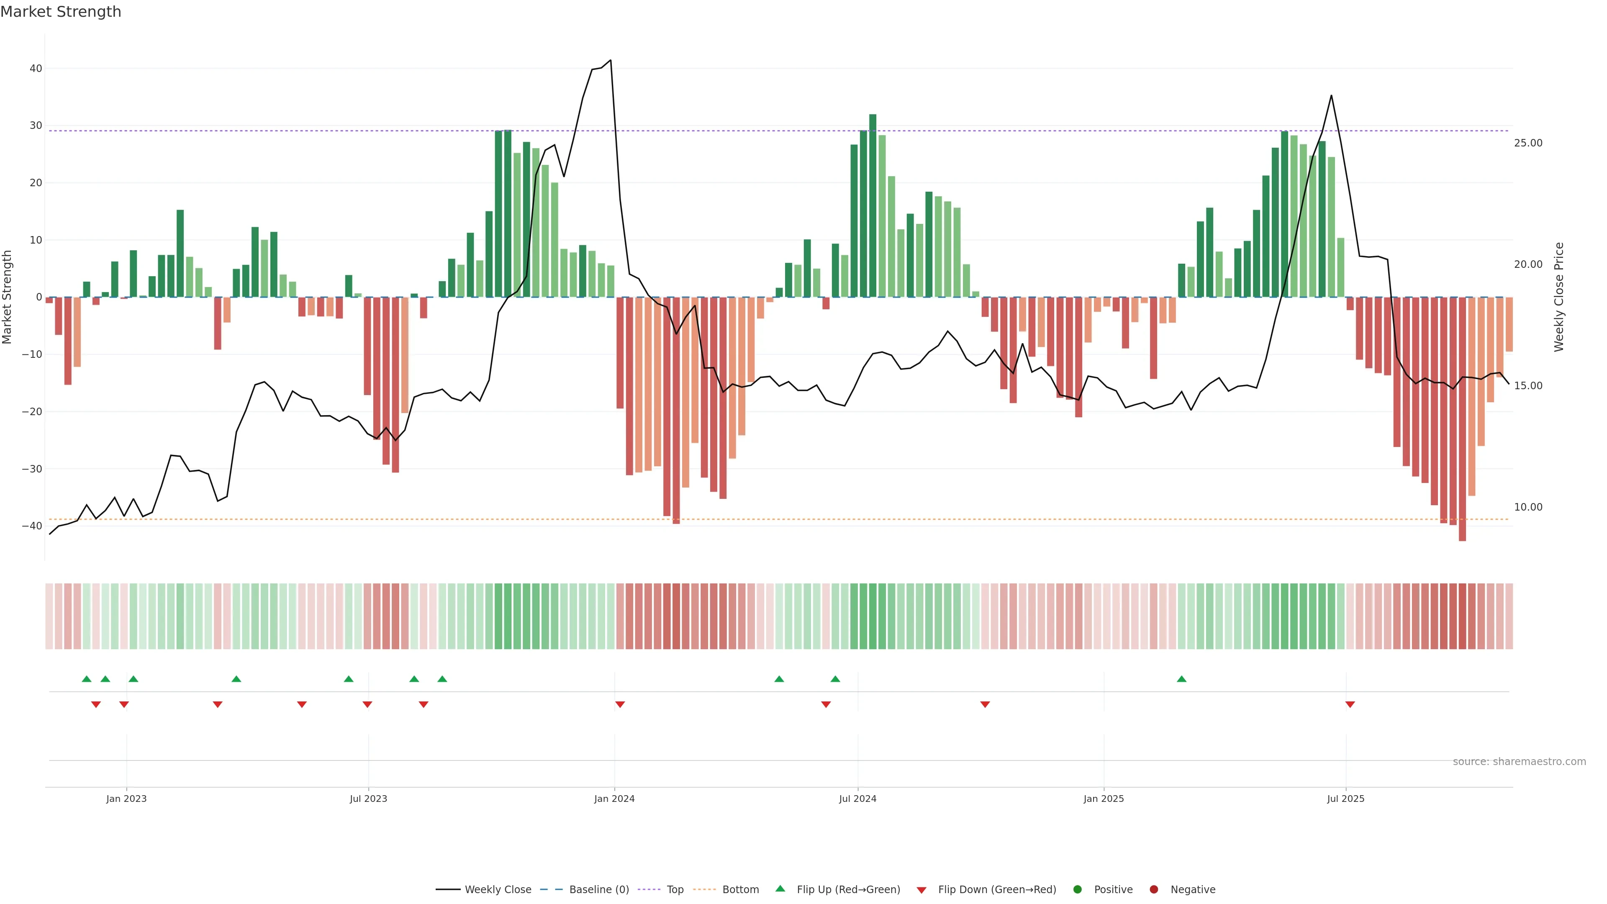1607x904 pixels.
Task: Click the Market Strength chart title
Action: 61,12
